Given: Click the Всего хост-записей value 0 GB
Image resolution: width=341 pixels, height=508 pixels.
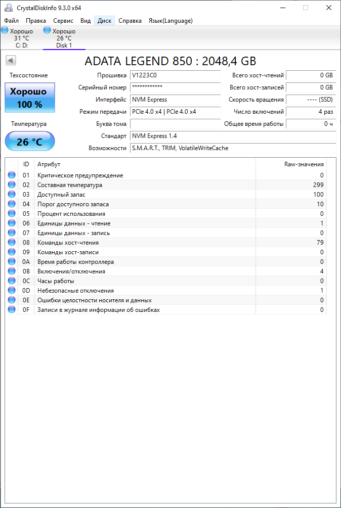Looking at the screenshot, I should (311, 87).
